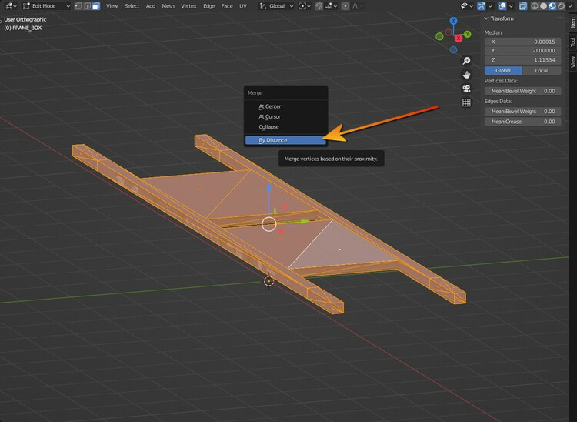This screenshot has width=577, height=422.
Task: Choose By Distance in Merge menu
Action: (x=285, y=140)
